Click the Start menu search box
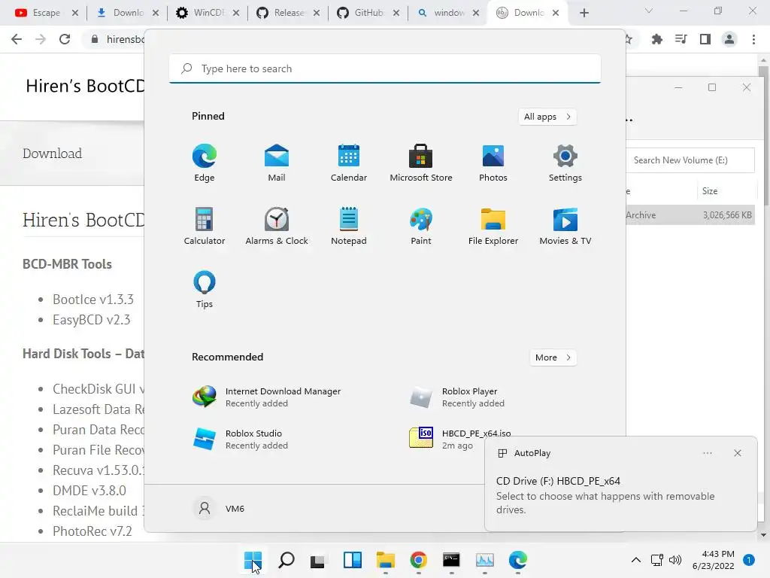The image size is (770, 578). 384,68
